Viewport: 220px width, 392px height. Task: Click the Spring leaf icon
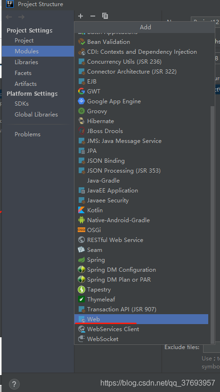81,260
